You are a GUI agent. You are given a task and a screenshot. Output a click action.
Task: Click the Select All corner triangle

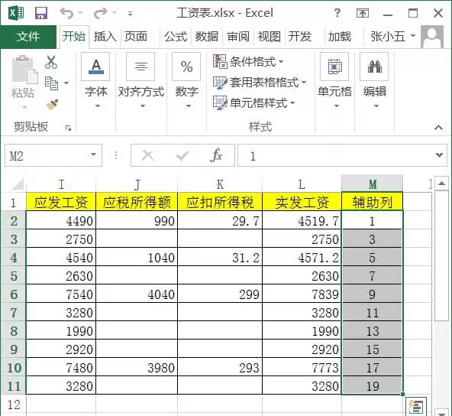tap(18, 184)
